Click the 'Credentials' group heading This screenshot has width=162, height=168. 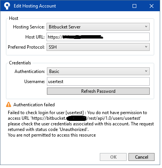pos(20,63)
